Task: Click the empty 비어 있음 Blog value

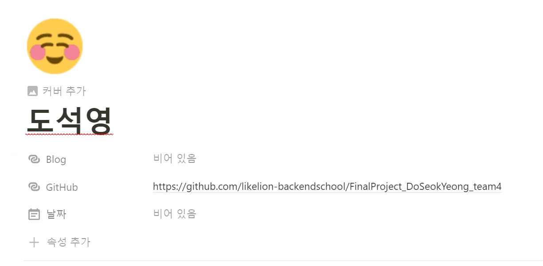Action: (x=174, y=158)
